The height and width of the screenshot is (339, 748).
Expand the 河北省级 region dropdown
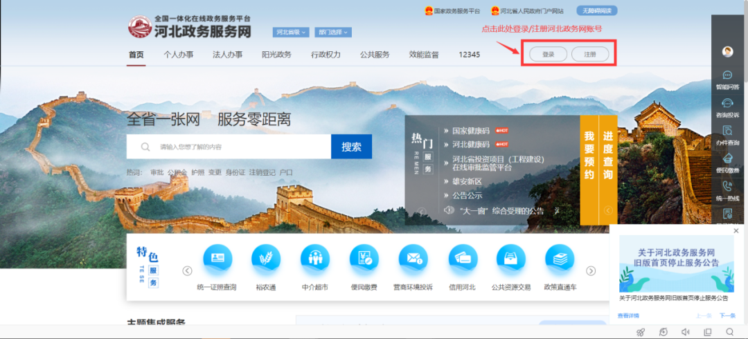tap(291, 32)
